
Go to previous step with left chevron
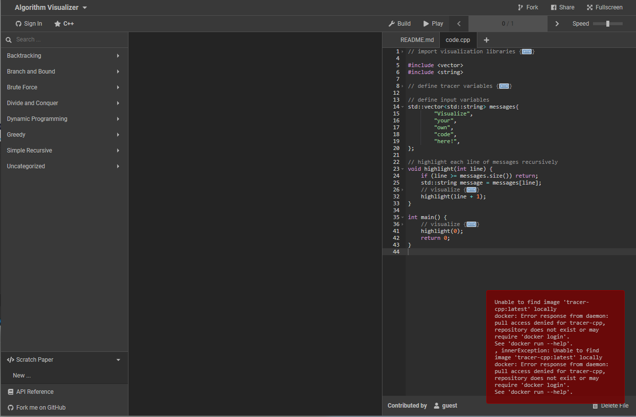459,24
